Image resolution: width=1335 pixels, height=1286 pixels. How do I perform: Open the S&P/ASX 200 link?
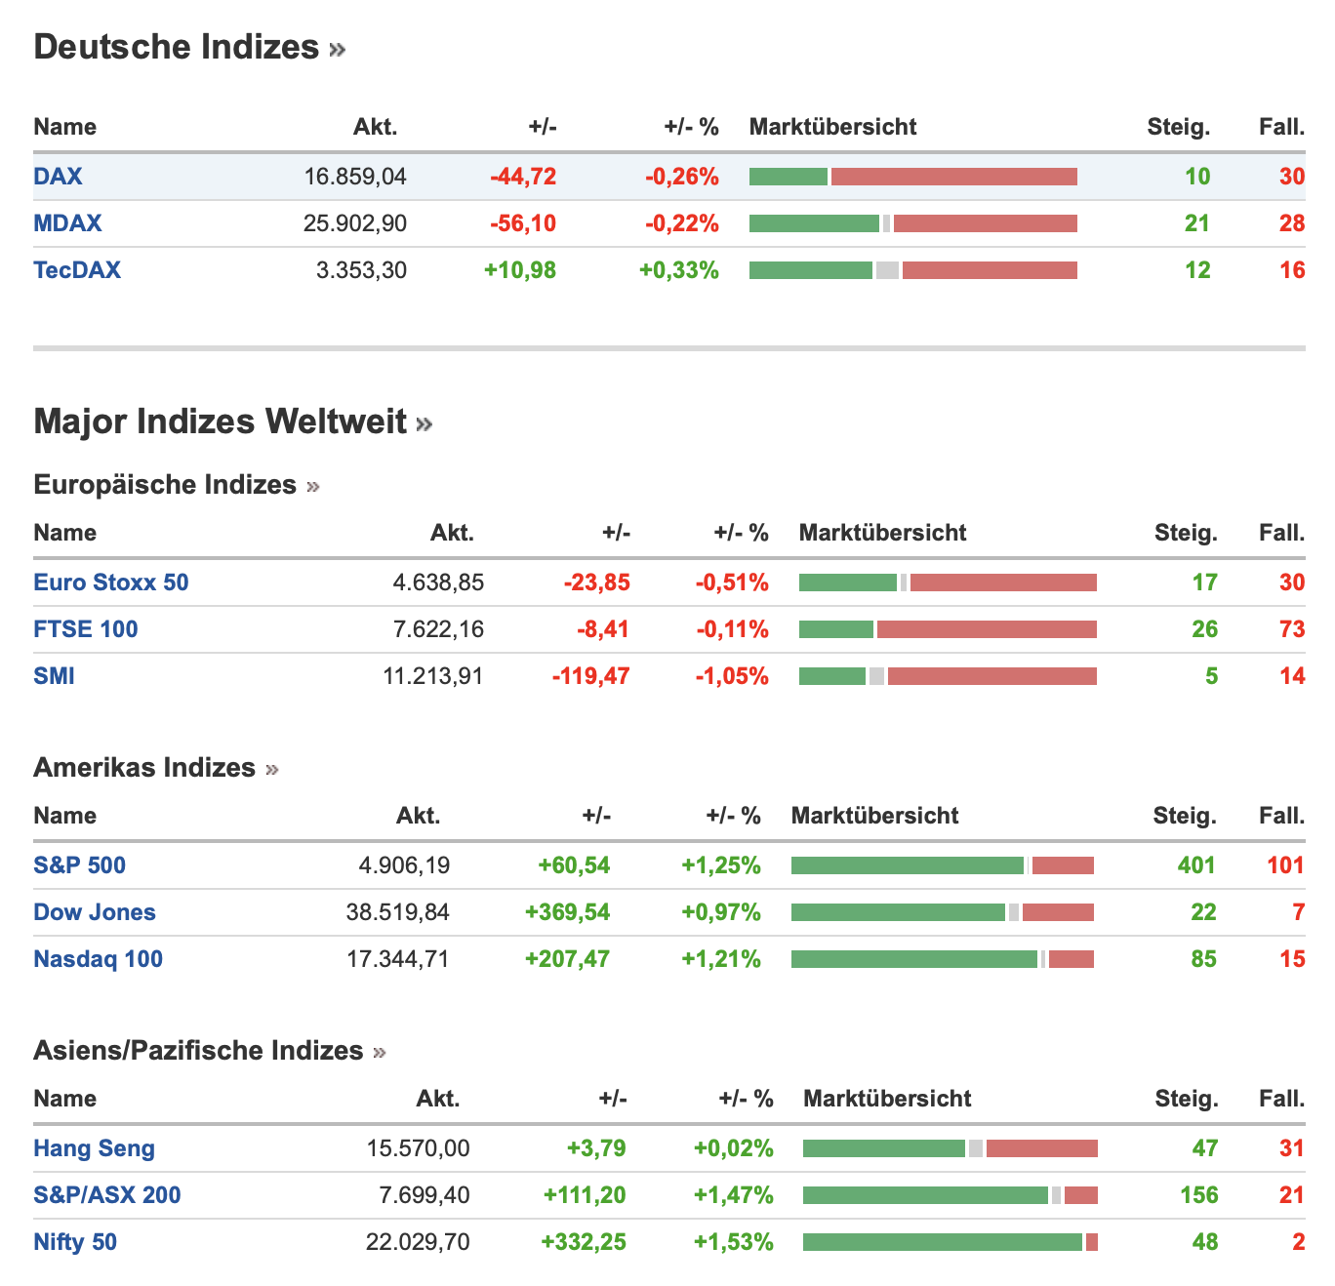point(107,1195)
